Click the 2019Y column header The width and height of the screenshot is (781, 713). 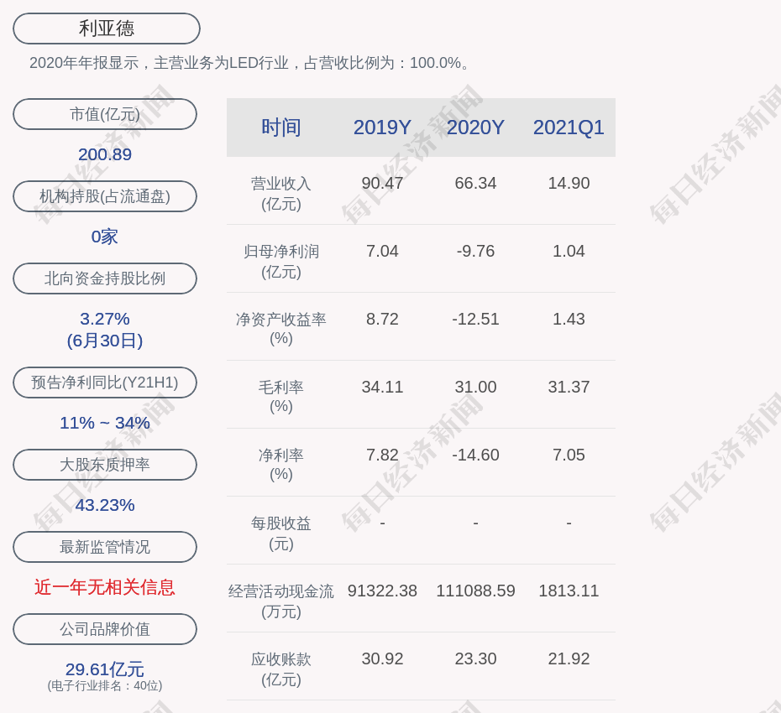(382, 128)
